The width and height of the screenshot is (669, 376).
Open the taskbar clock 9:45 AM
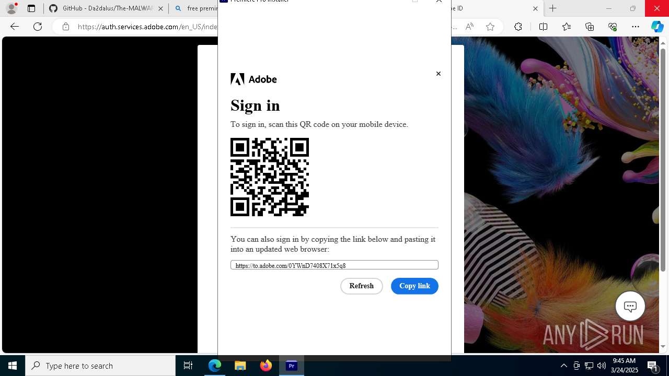click(x=624, y=366)
